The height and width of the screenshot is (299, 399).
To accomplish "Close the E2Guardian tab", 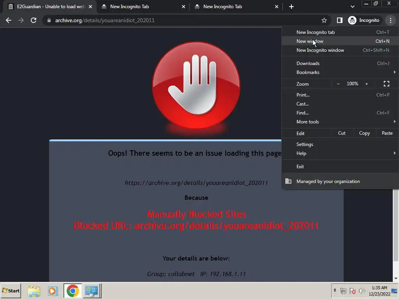I will (x=90, y=7).
